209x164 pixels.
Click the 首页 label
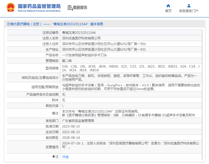[x=168, y=11]
